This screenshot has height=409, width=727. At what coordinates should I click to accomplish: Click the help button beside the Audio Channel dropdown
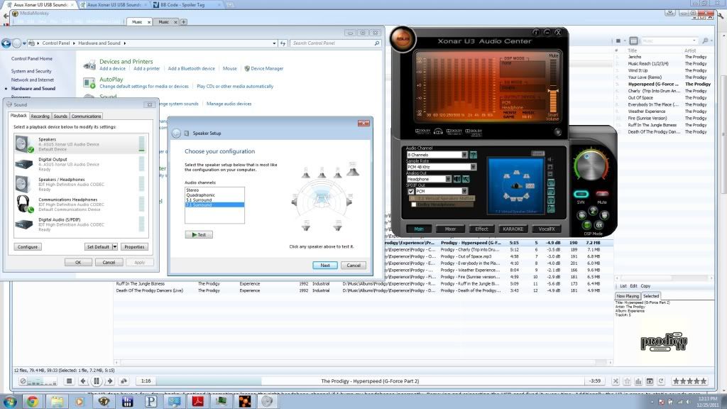click(473, 154)
